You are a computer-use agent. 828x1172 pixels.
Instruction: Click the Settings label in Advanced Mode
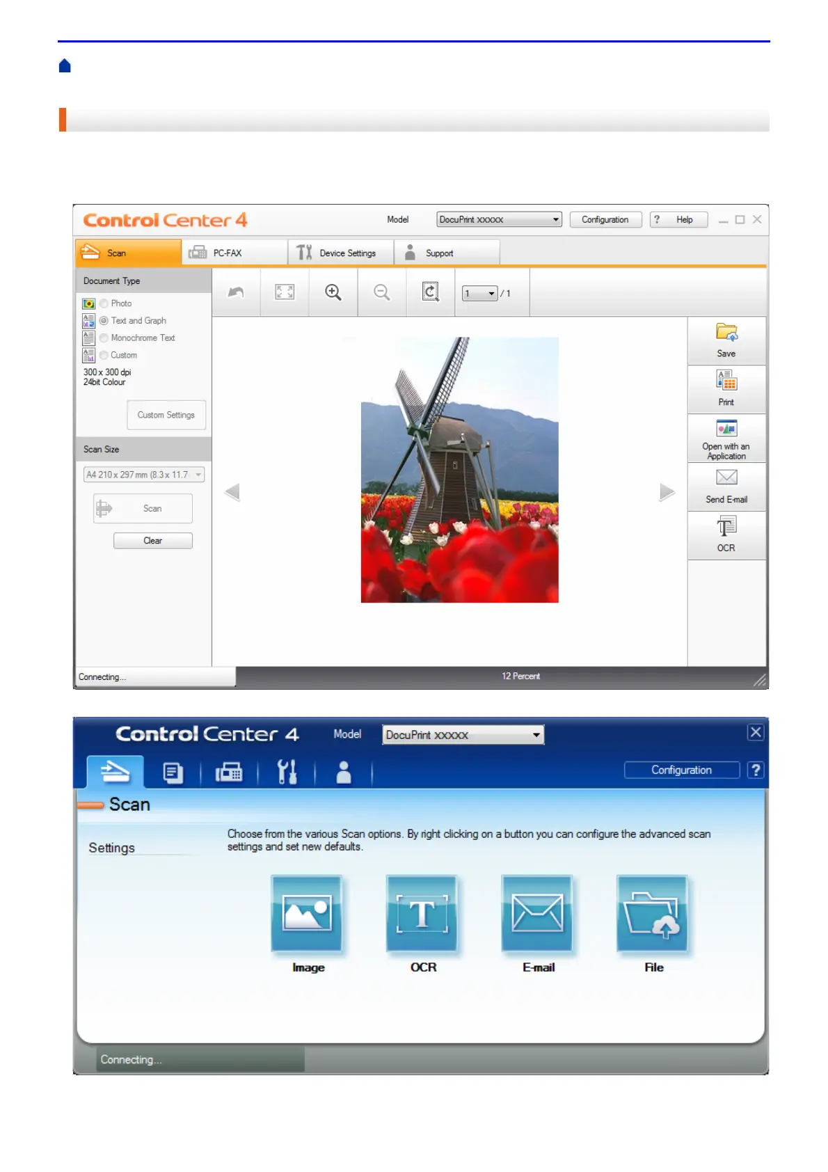111,848
